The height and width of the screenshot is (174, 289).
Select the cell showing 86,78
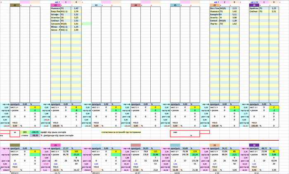coord(66,155)
